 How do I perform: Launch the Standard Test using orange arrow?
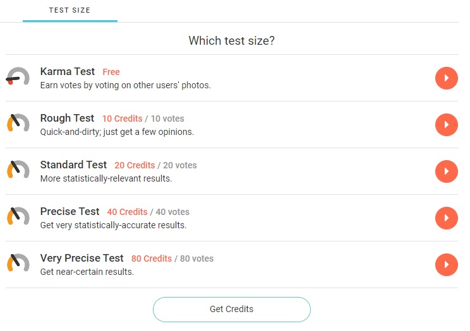[447, 171]
